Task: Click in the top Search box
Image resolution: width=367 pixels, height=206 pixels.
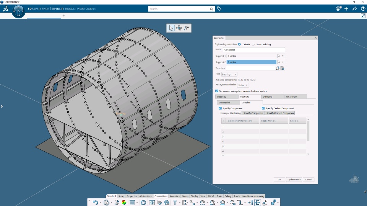Action: [179, 9]
